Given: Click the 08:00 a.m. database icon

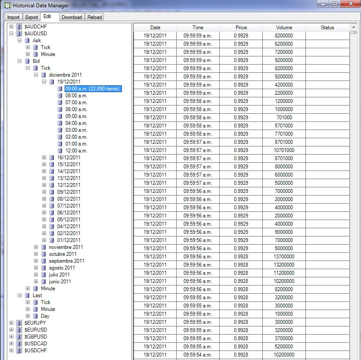Looking at the screenshot, I should point(60,96).
